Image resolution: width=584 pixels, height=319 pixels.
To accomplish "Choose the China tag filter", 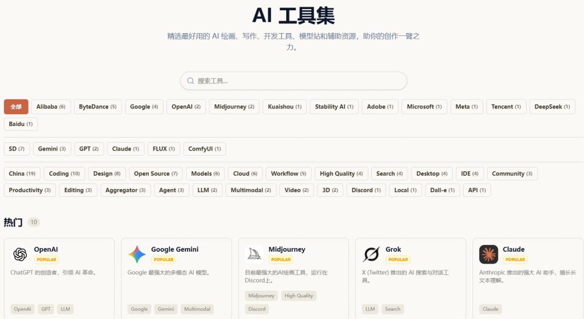I will tap(22, 173).
